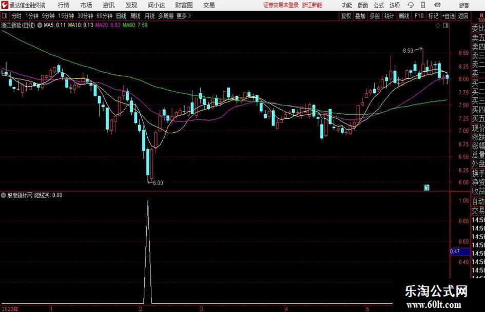
Task: Click the 阳线买: 0.00 indicator value
Action: [48, 195]
